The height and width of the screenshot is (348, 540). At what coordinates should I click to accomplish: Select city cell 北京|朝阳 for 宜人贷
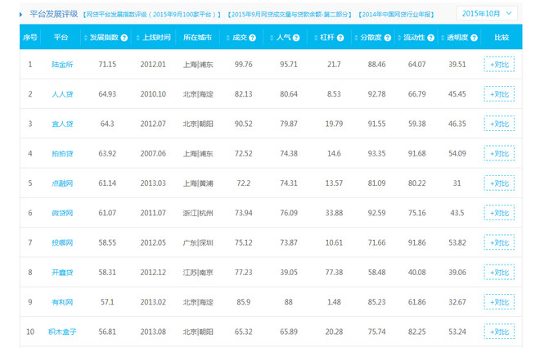coord(198,124)
